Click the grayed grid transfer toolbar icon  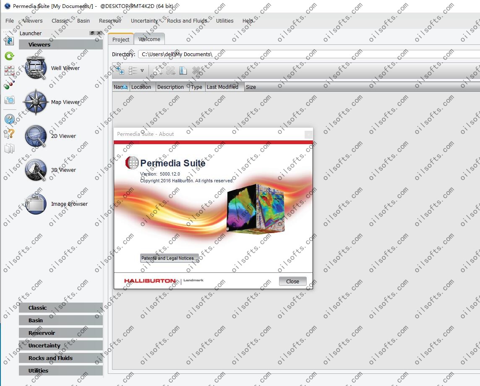[170, 71]
